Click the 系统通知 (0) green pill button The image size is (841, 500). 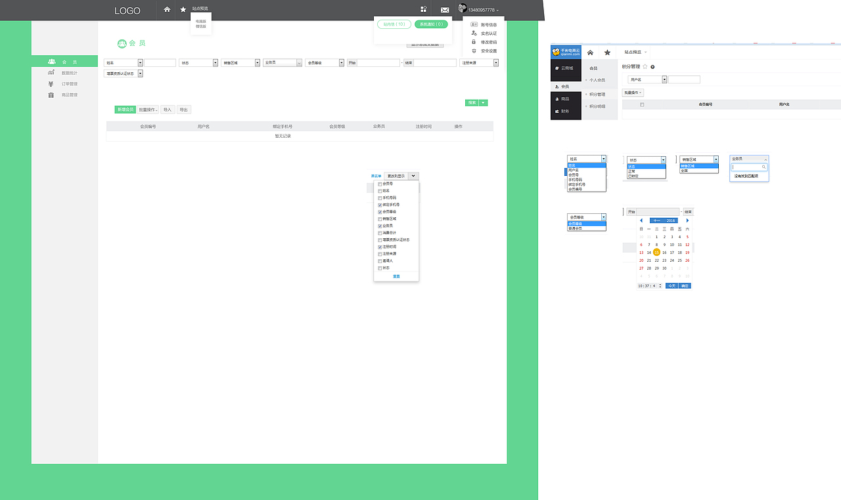431,24
